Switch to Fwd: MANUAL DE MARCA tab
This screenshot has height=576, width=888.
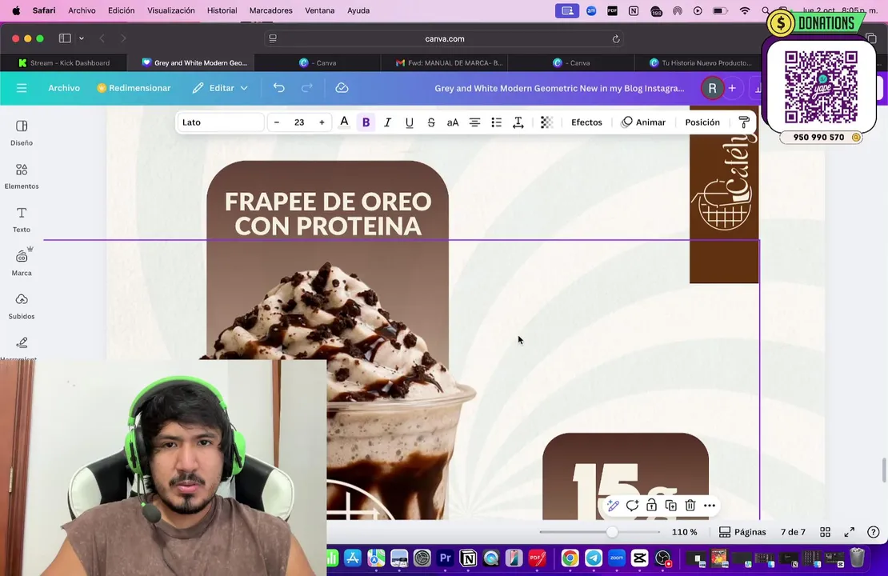pyautogui.click(x=450, y=63)
